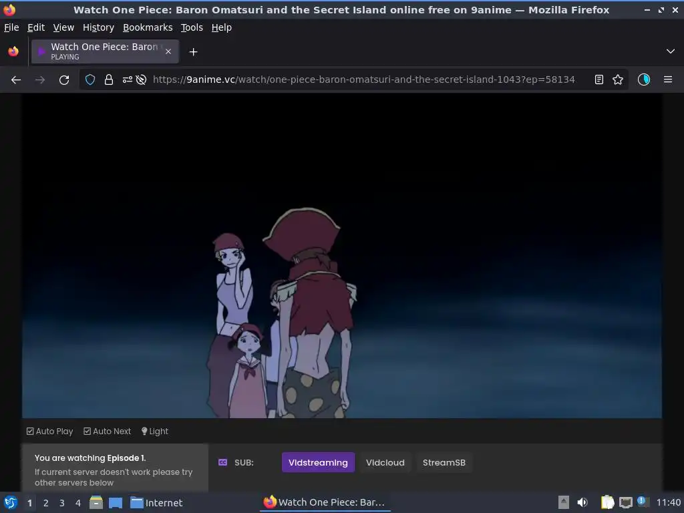Open the start menu in the taskbar
This screenshot has height=513, width=684.
pos(11,503)
